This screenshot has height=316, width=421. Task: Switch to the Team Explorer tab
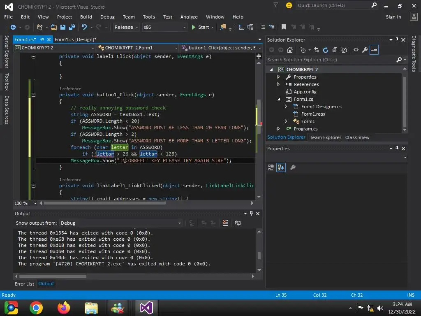(326, 137)
